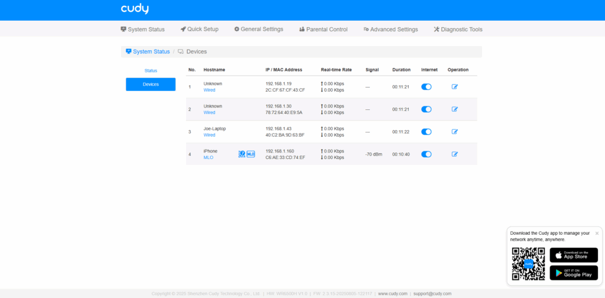
Task: Click duration 00:11:22
Action: pyautogui.click(x=401, y=132)
